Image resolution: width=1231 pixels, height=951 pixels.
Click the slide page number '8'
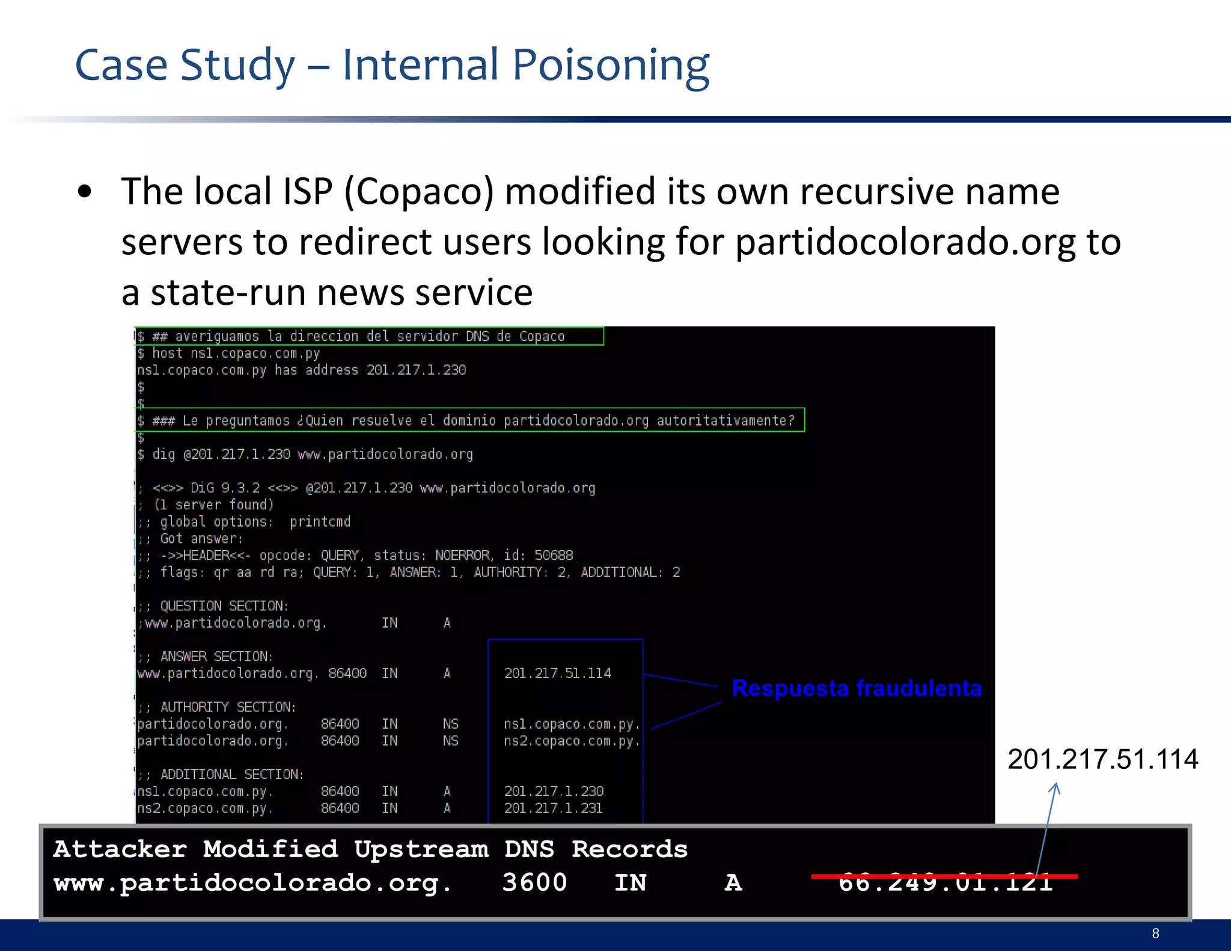1155,934
